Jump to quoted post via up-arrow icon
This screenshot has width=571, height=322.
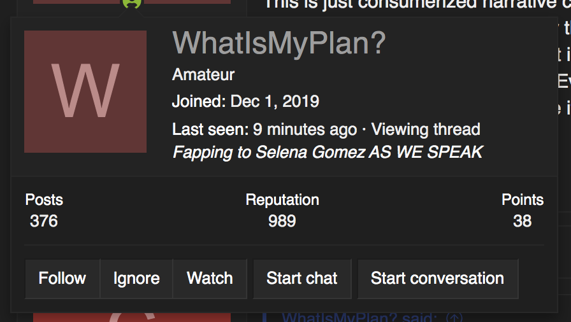[x=454, y=318]
